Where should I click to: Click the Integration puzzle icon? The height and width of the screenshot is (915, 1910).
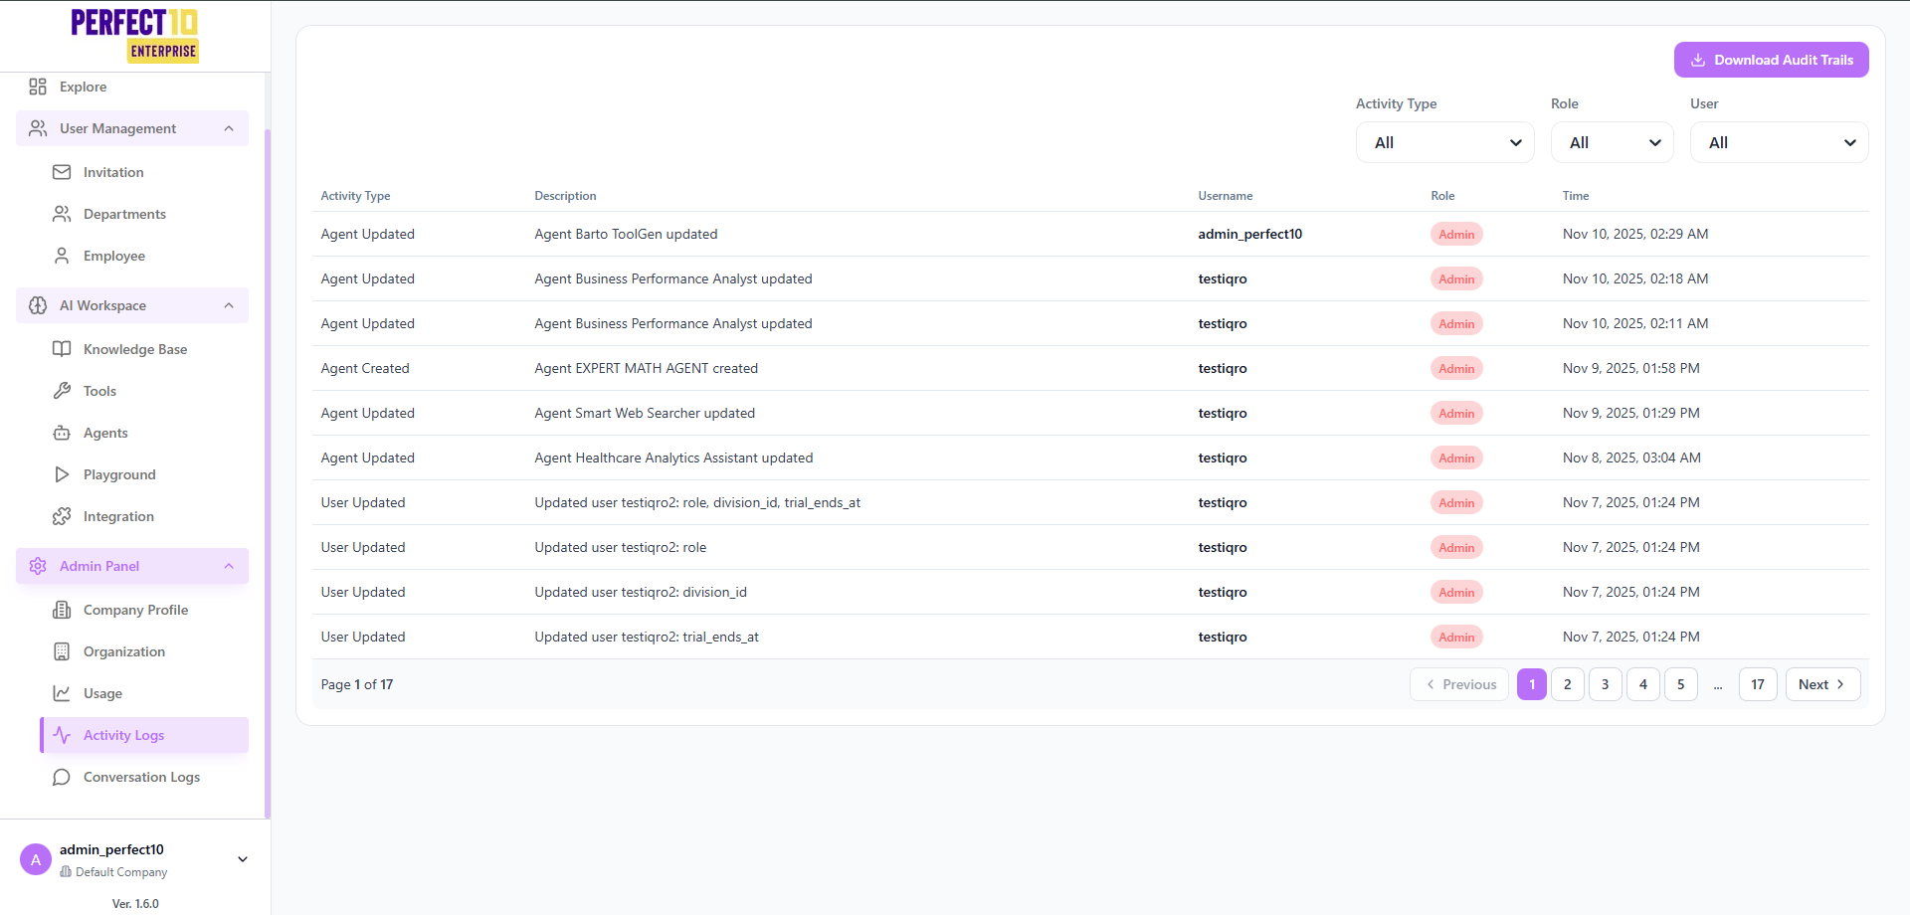[x=62, y=516]
